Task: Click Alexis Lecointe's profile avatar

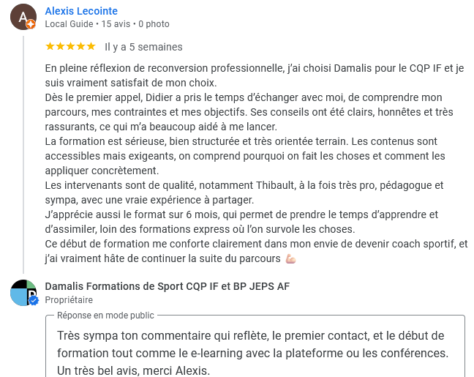Action: click(x=23, y=16)
